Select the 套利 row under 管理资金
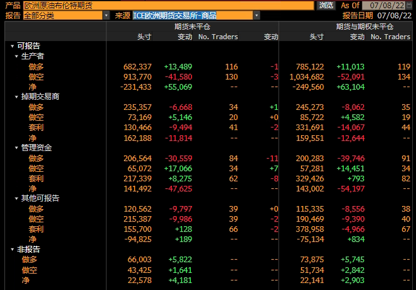Image resolution: width=416 pixels, height=290 pixels. click(36, 178)
